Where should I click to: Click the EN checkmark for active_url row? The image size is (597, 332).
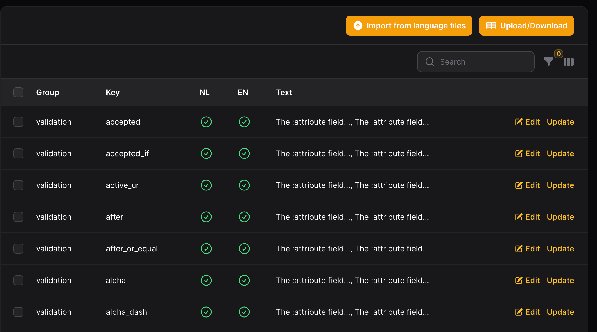244,185
